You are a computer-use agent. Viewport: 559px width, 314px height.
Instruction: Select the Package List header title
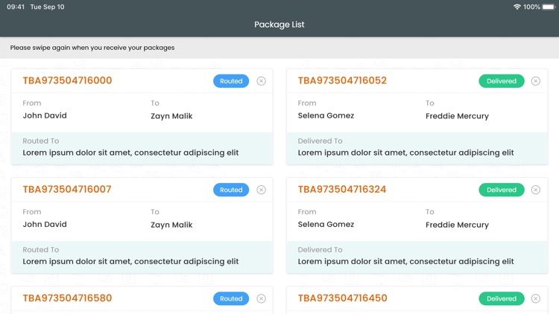pyautogui.click(x=279, y=25)
